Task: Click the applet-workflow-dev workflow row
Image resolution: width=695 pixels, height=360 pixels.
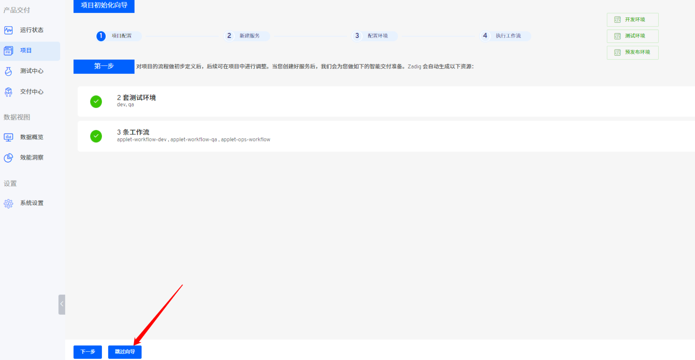Action: coord(142,140)
